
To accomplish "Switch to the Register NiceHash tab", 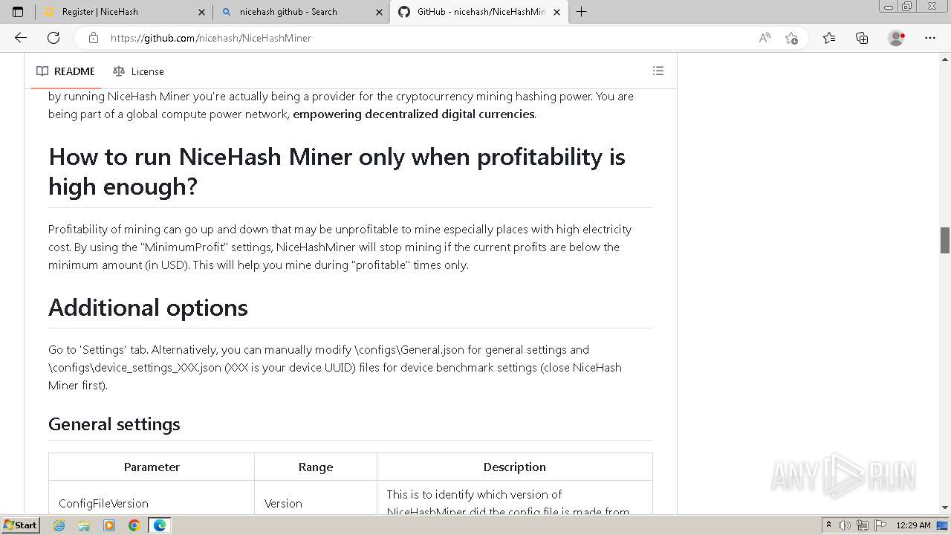I will pos(119,12).
